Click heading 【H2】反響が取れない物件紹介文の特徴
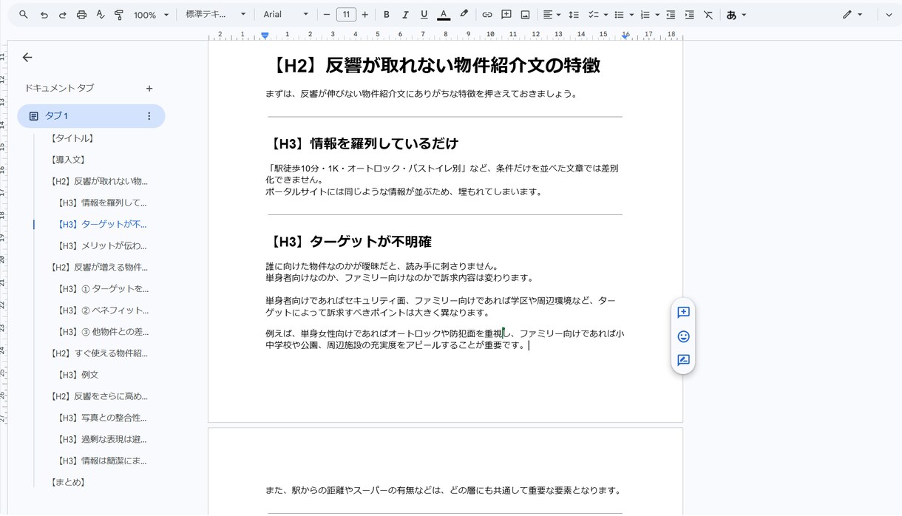The image size is (902, 516). (x=433, y=65)
